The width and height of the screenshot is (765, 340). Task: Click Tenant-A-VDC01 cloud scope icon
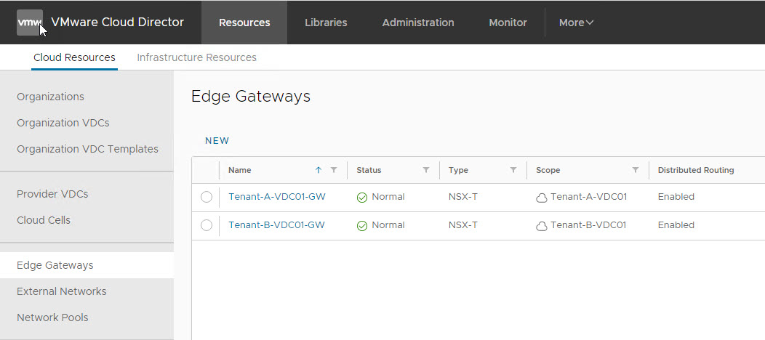[541, 198]
